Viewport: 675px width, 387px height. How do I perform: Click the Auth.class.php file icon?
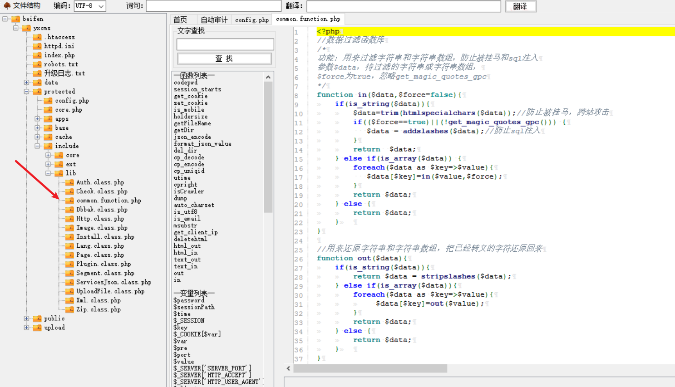pos(69,182)
